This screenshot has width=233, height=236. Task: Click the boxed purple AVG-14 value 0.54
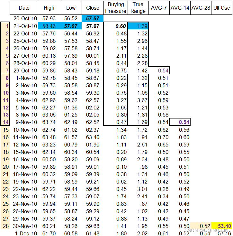(x=180, y=122)
